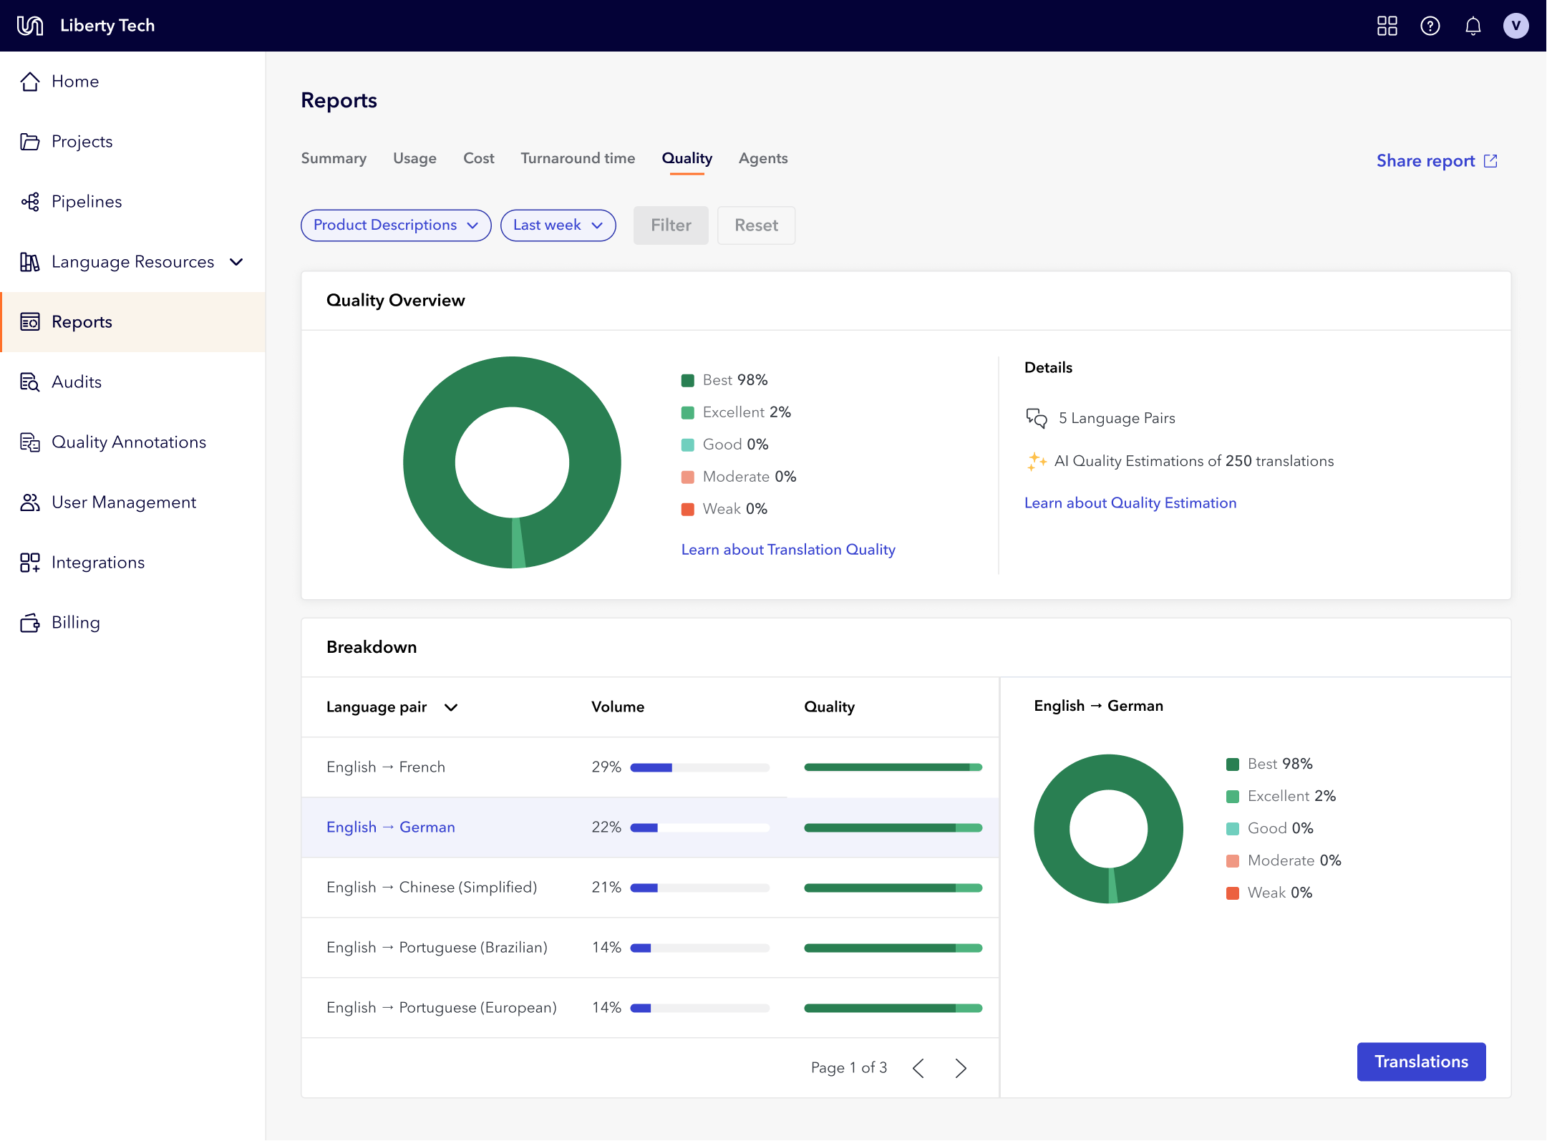Viewport: 1547px width, 1141px height.
Task: Switch to the Turnaround time tab
Action: point(578,158)
